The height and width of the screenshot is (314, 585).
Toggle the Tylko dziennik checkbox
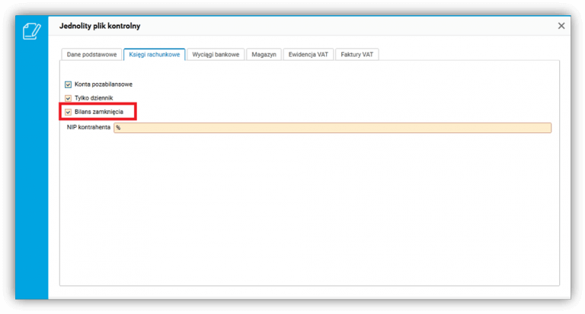(x=68, y=98)
